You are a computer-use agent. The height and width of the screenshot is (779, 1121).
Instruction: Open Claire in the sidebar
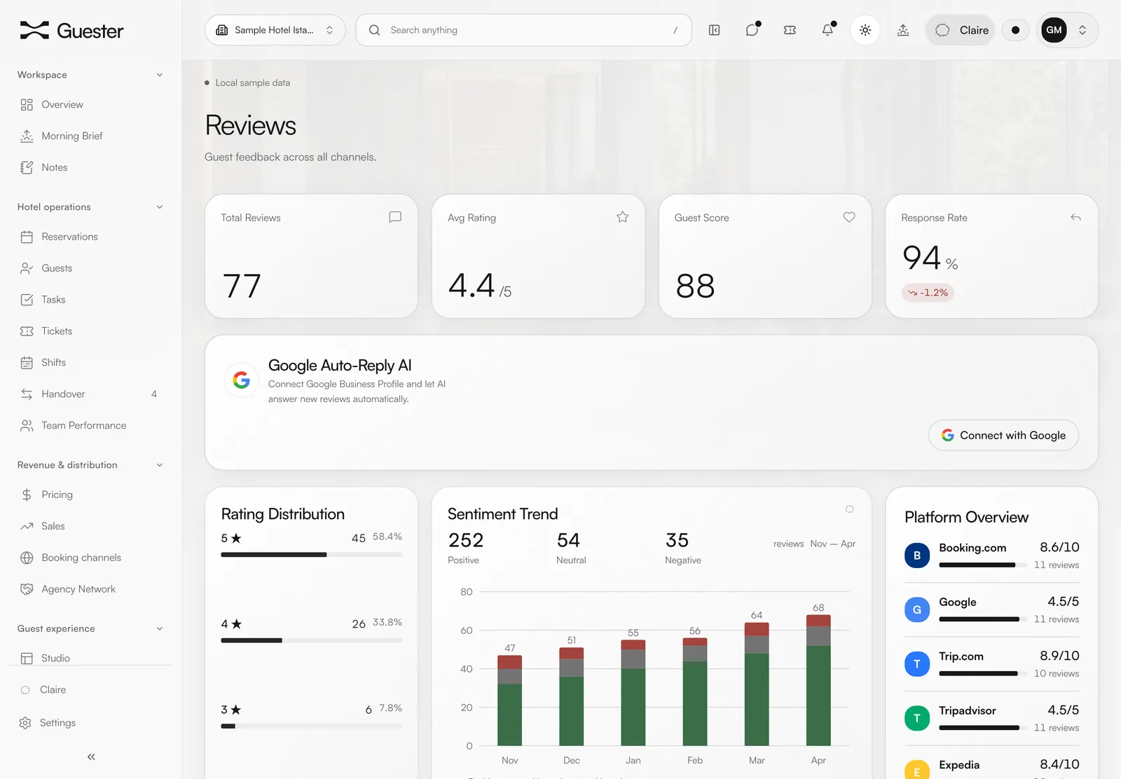pos(91,690)
